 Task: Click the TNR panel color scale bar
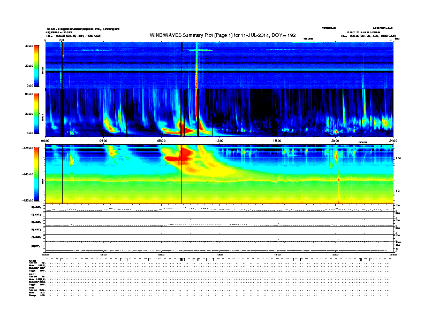pos(36,174)
